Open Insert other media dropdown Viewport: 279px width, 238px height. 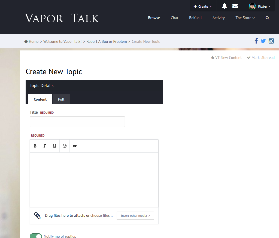135,216
